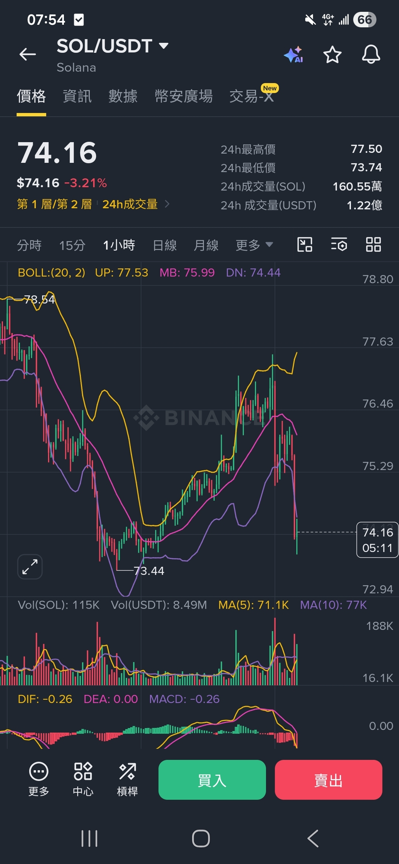This screenshot has width=399, height=864.
Task: Open the 中心 hub icon
Action: pos(83,779)
